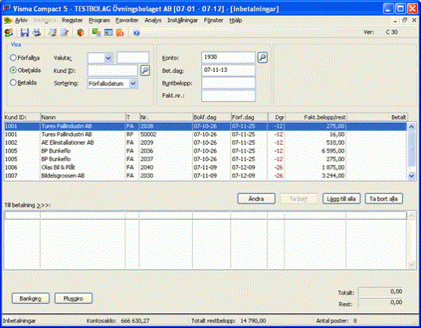Viewport: 421px width, 328px height.
Task: Select the Betalda radio button
Action: coord(13,83)
